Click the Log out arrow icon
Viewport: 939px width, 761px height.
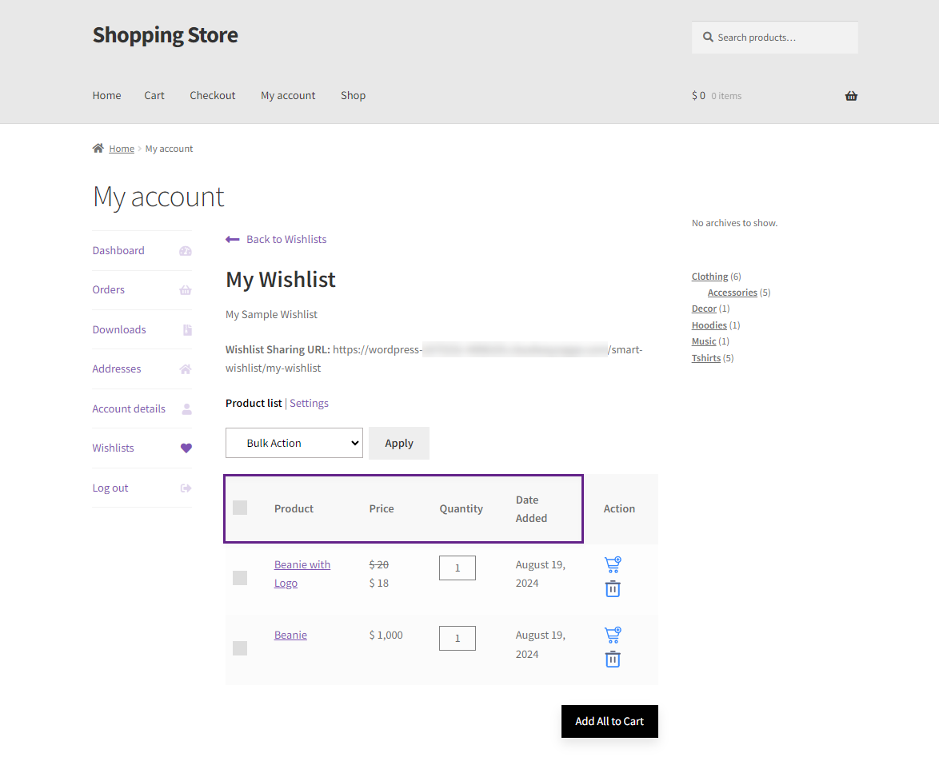(186, 488)
